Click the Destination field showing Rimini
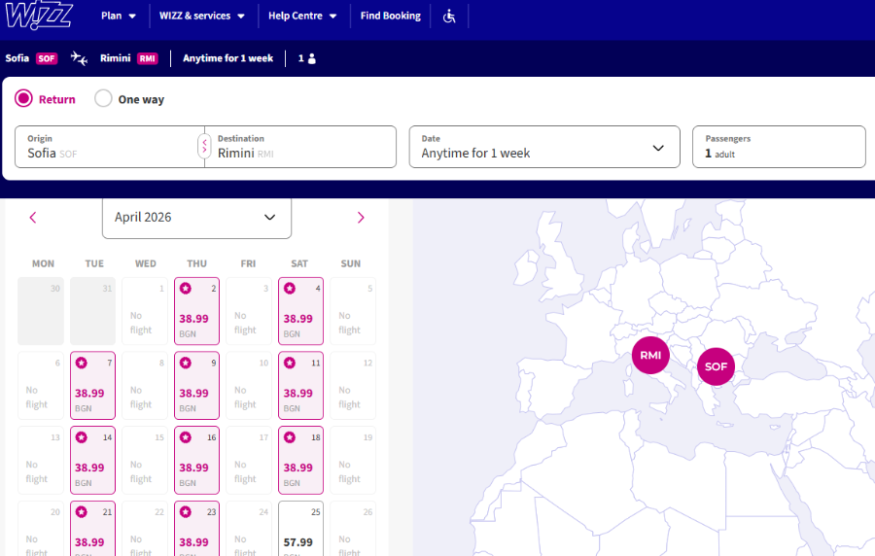Viewport: 875px width, 556px height. click(x=300, y=147)
